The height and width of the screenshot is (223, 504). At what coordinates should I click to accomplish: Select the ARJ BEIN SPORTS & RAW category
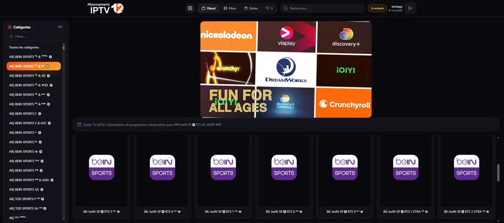click(34, 104)
